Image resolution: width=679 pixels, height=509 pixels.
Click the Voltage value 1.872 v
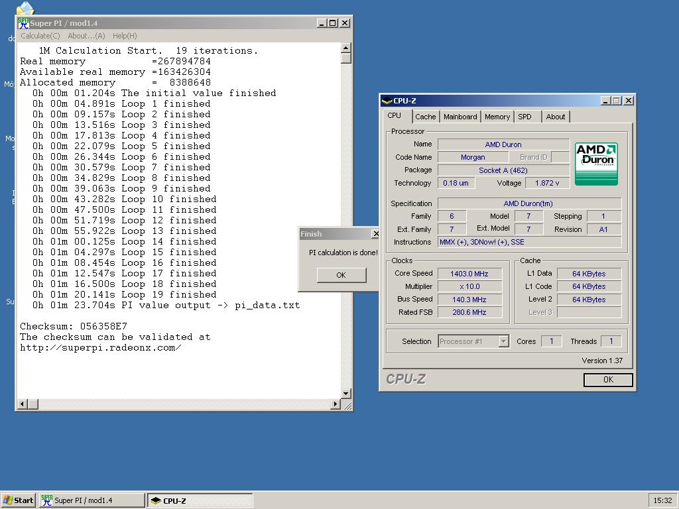tap(547, 183)
